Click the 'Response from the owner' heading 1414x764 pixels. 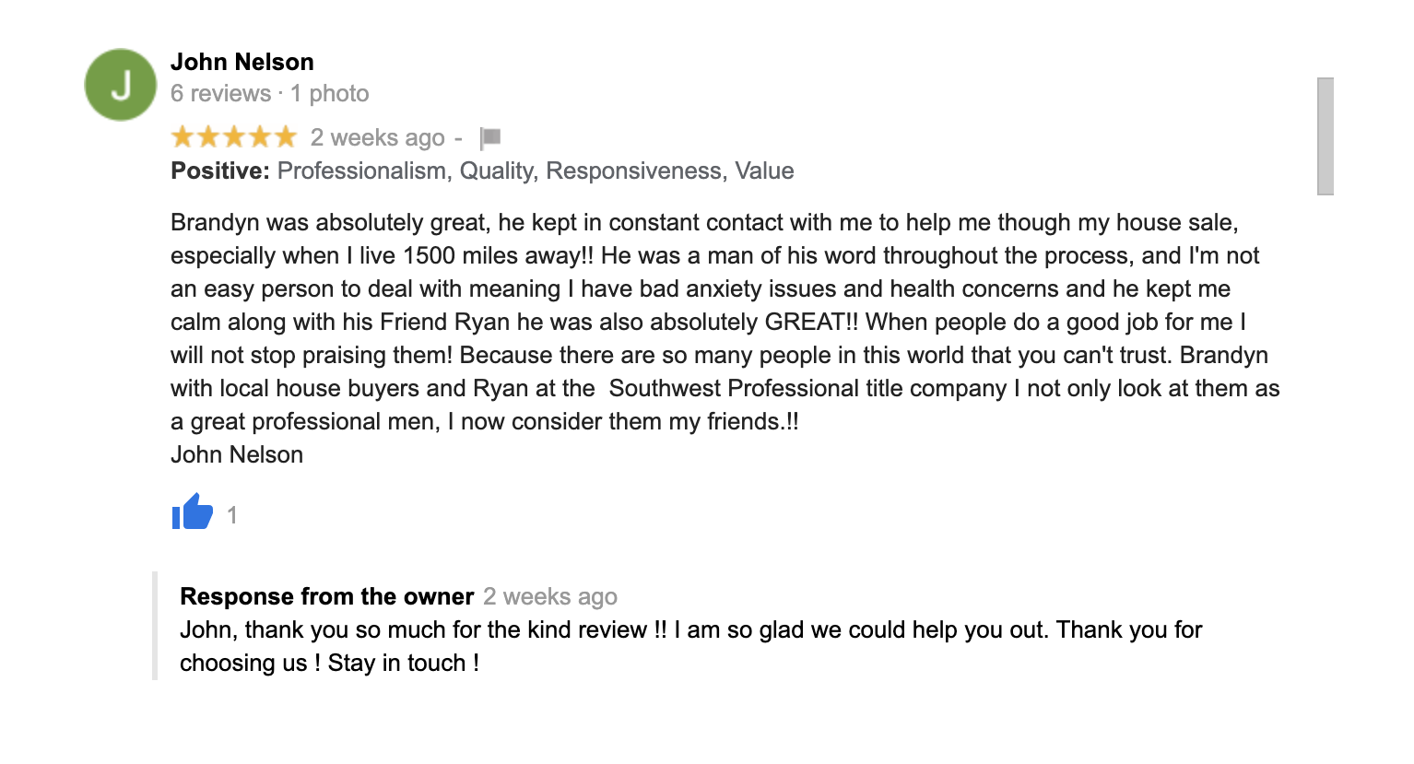327,596
